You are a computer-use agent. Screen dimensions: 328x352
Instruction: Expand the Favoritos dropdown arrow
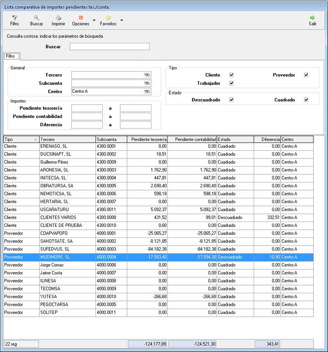[x=122, y=20]
